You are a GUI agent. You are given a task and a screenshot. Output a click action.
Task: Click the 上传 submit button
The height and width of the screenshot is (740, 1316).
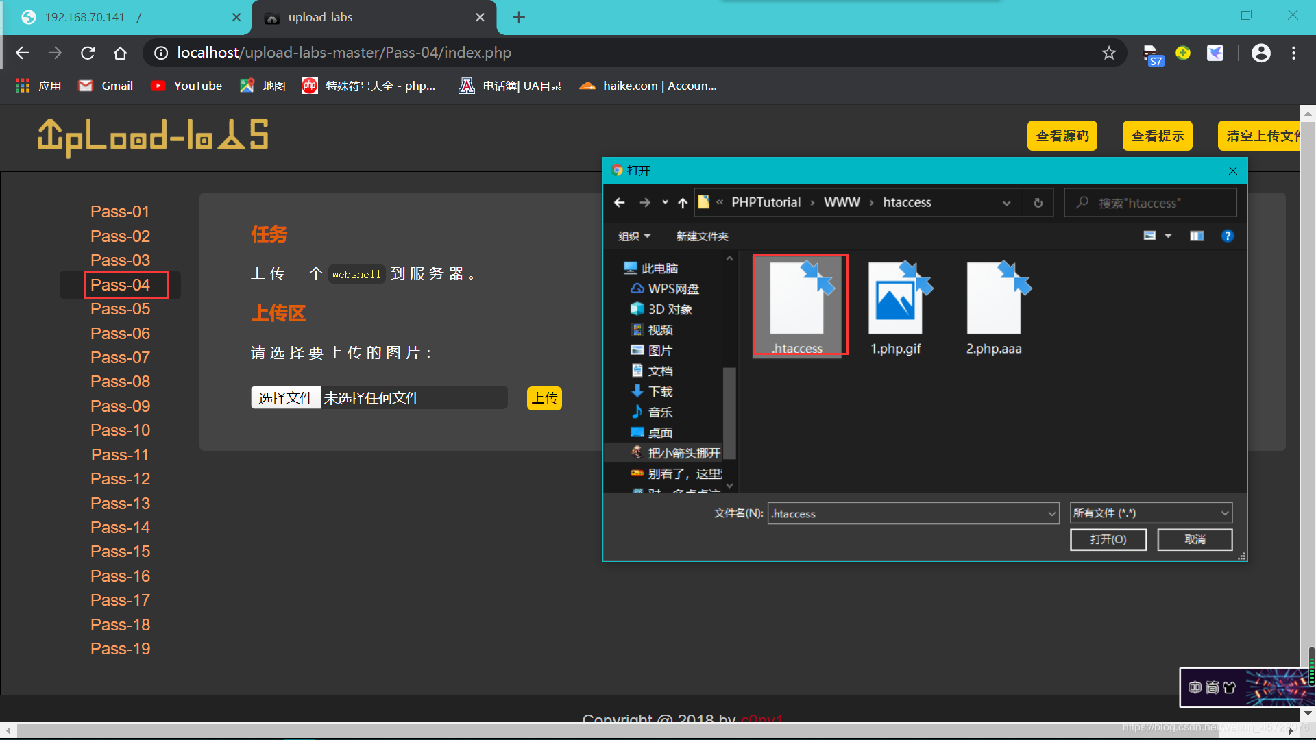(x=544, y=397)
